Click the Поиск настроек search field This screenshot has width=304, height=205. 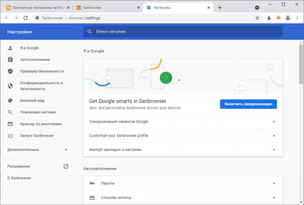click(x=186, y=32)
